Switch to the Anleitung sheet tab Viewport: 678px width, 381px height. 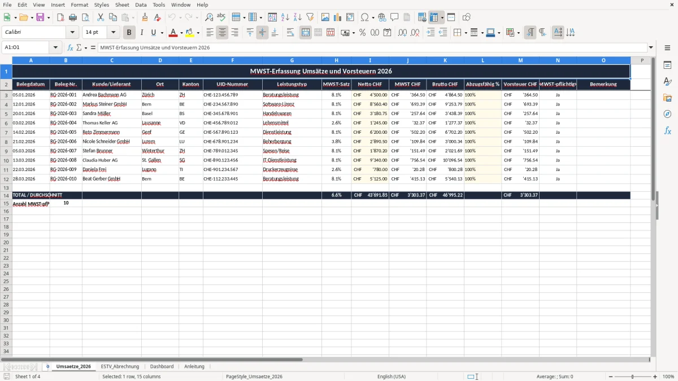click(194, 366)
